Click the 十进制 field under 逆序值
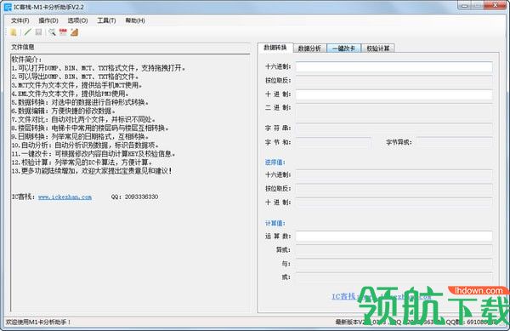This screenshot has height=331, width=510. pyautogui.click(x=394, y=203)
